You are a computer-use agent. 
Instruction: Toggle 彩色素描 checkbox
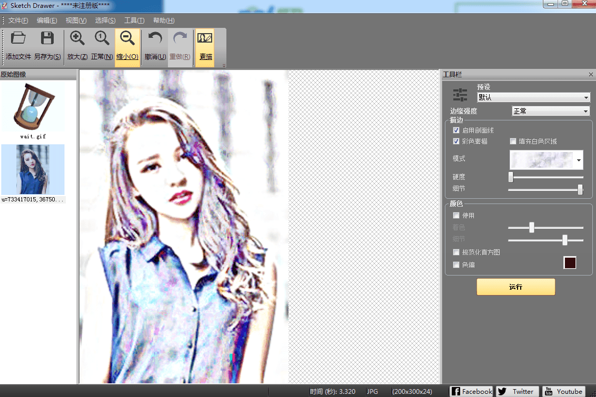point(456,141)
